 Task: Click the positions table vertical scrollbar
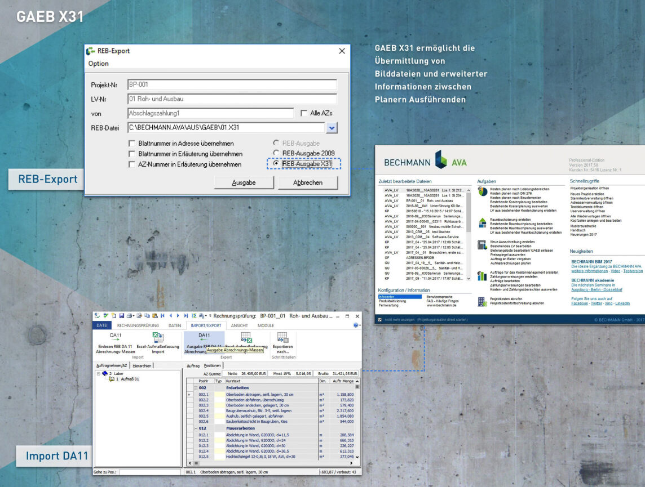pos(357,419)
